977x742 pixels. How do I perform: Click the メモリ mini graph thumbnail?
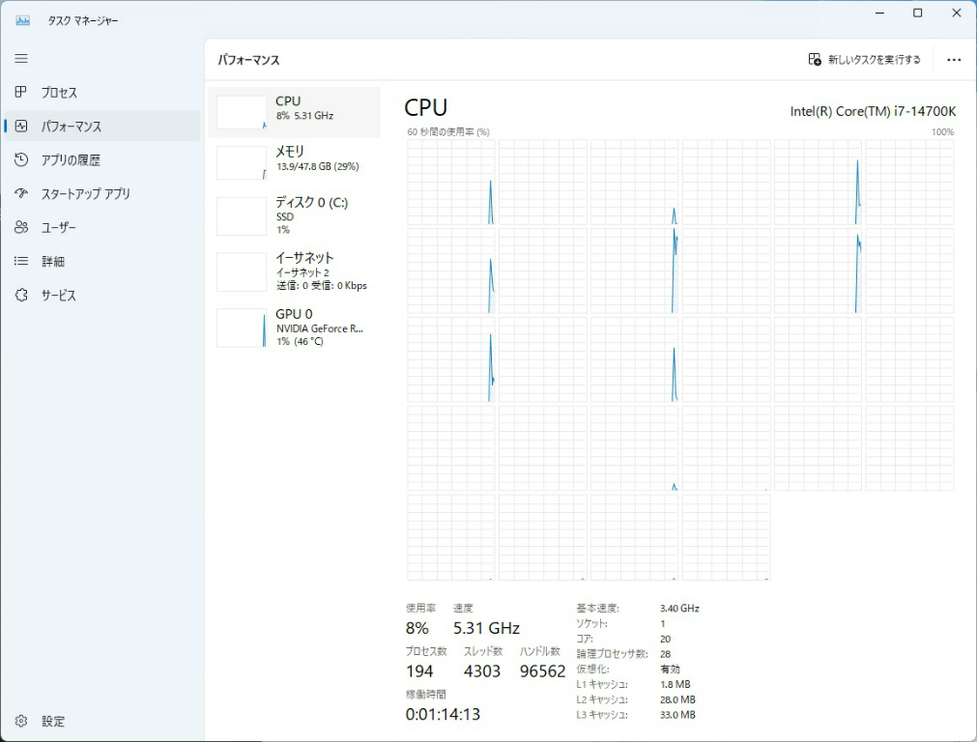pos(241,162)
